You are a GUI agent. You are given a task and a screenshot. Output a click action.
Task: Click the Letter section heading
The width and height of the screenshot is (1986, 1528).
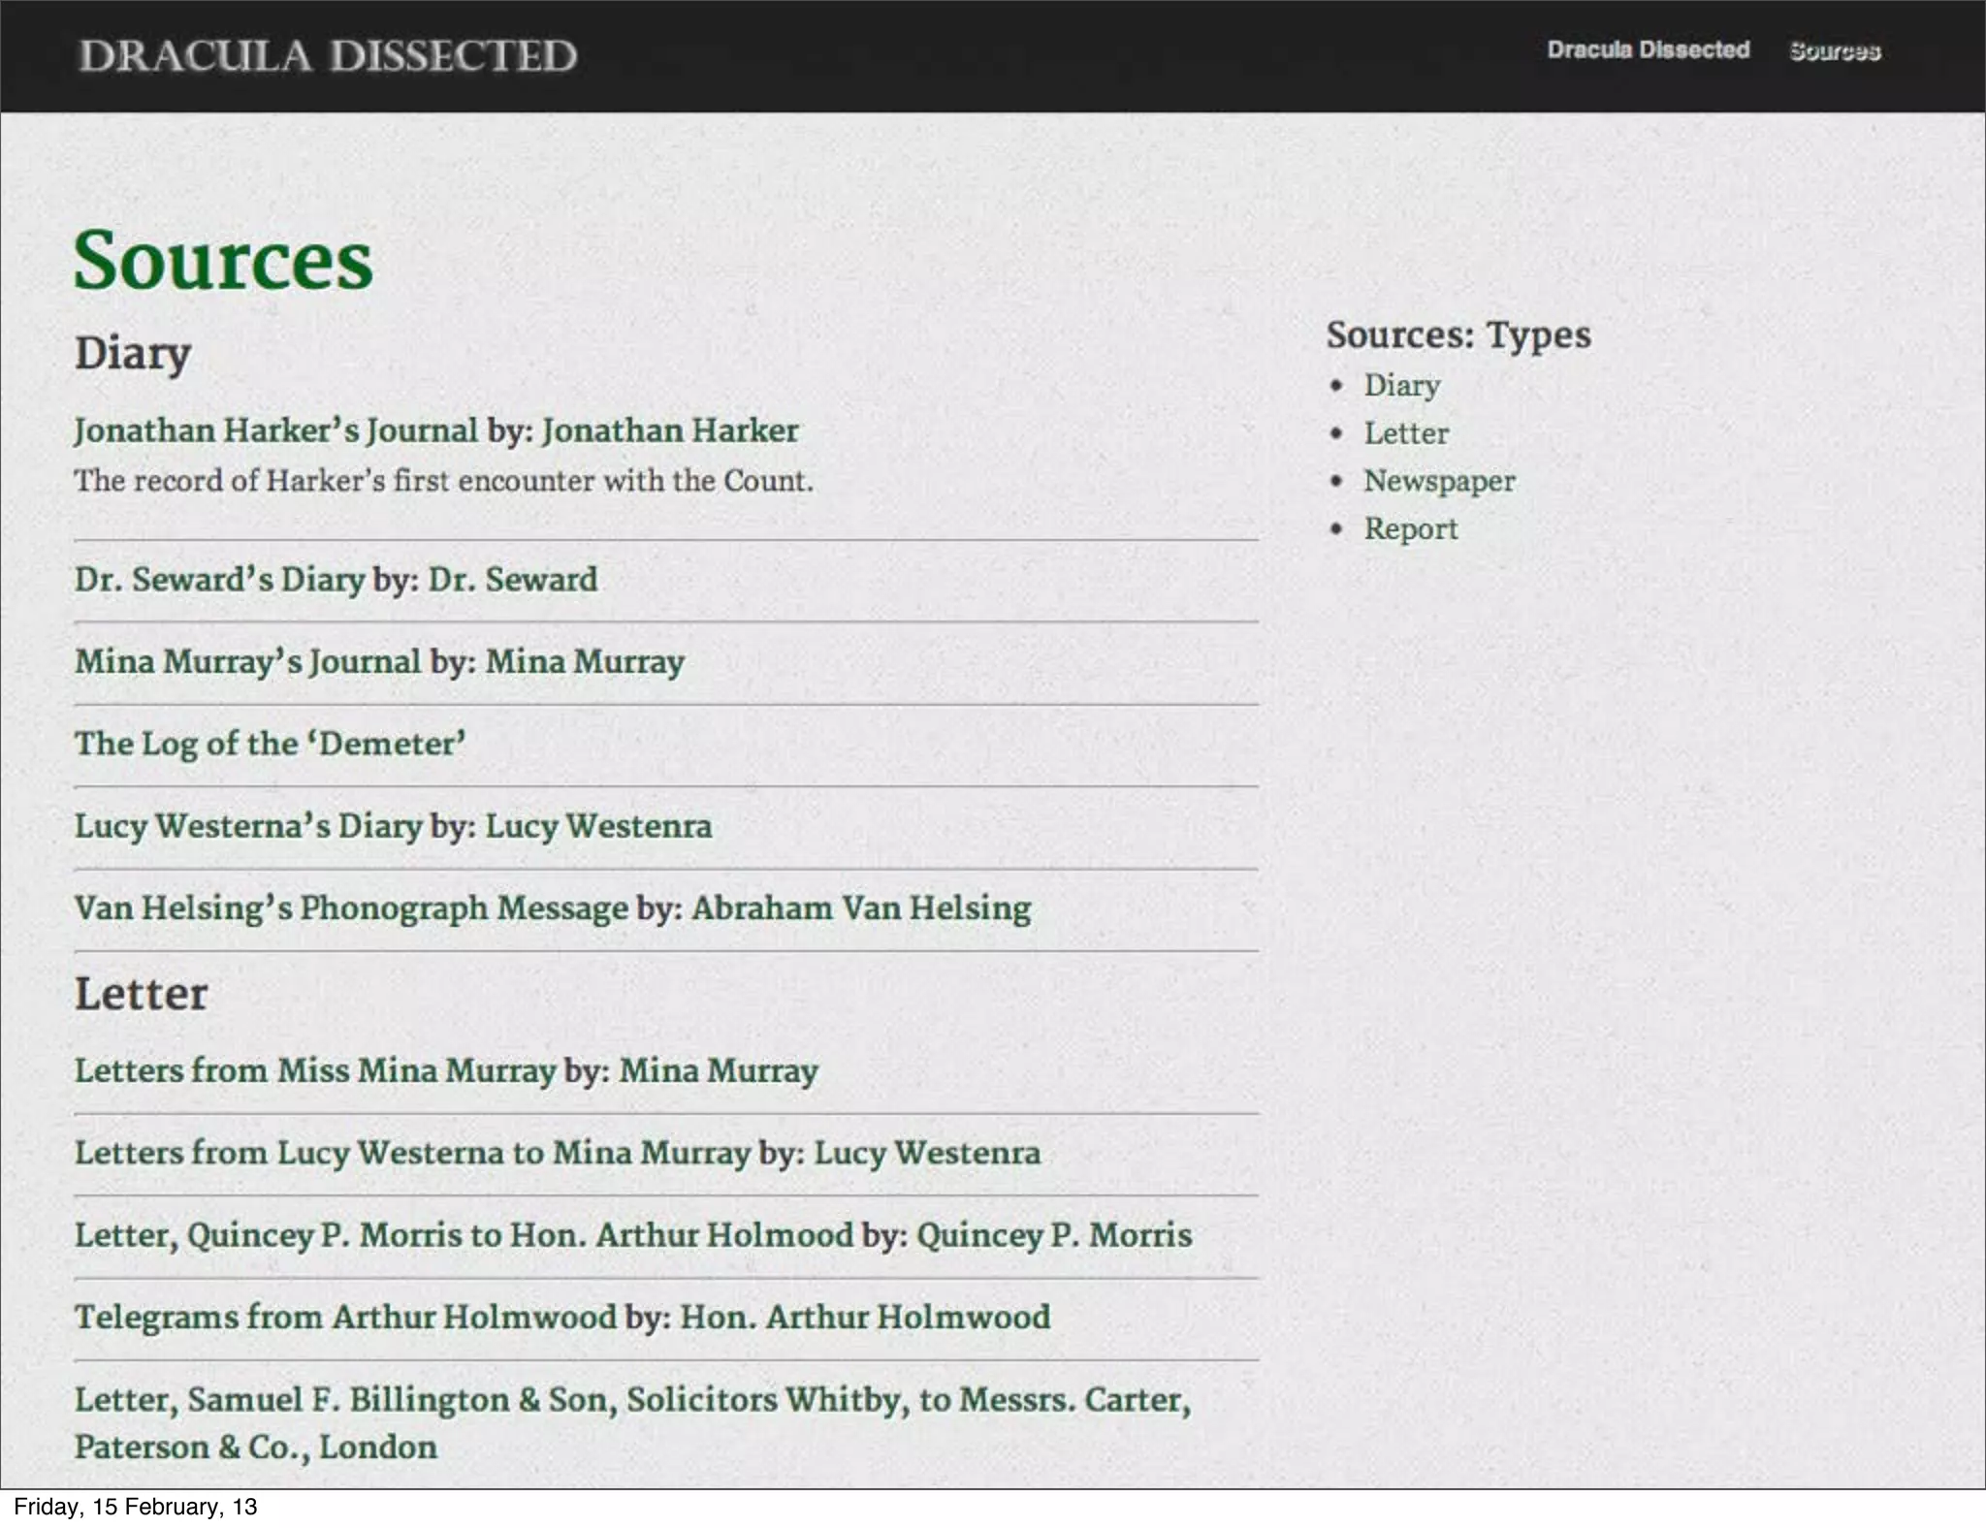142,995
